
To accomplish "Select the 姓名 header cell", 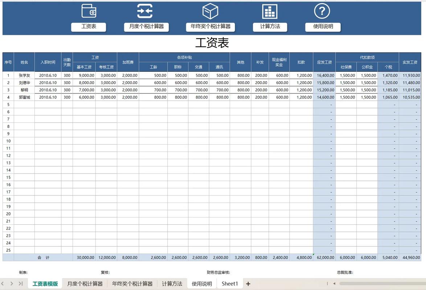I will (24, 62).
